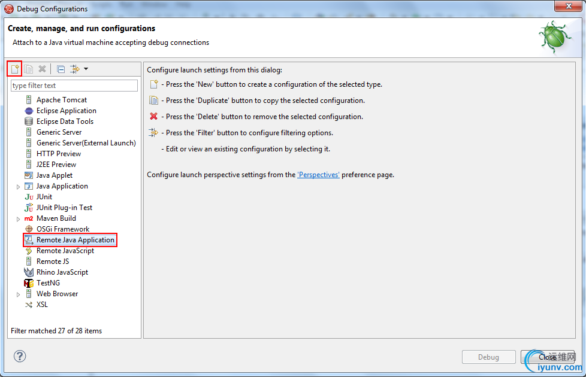Click the Rhino JavaScript icon
This screenshot has height=377, width=586.
point(29,272)
